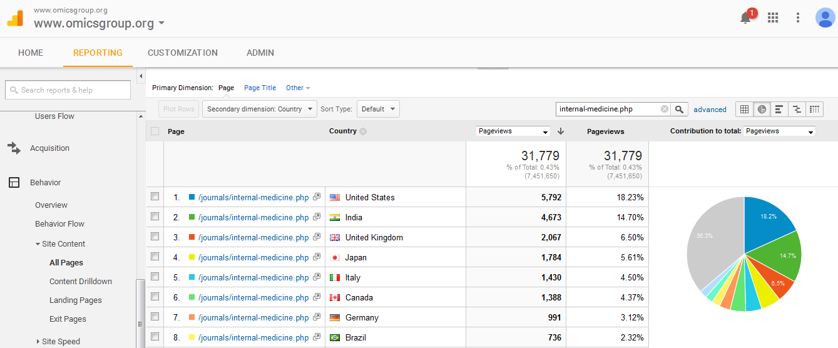Check the Germany row checkbox

155,317
